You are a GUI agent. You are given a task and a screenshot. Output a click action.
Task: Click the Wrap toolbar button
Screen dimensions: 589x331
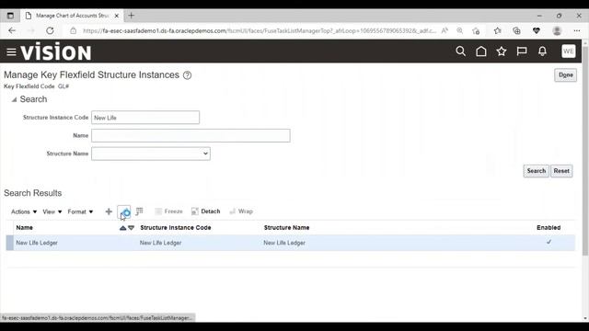pyautogui.click(x=241, y=211)
